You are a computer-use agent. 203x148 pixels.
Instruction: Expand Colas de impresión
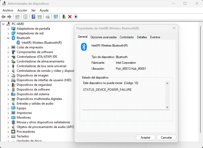coord(8,47)
